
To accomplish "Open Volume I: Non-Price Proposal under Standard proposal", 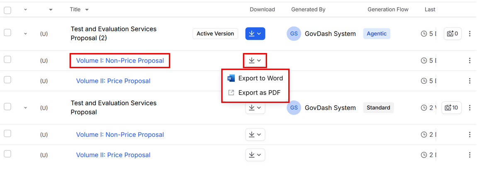I will pos(120,134).
